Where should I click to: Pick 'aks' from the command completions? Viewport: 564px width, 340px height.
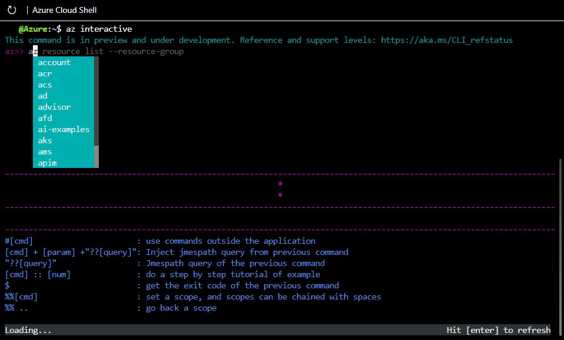click(x=45, y=140)
